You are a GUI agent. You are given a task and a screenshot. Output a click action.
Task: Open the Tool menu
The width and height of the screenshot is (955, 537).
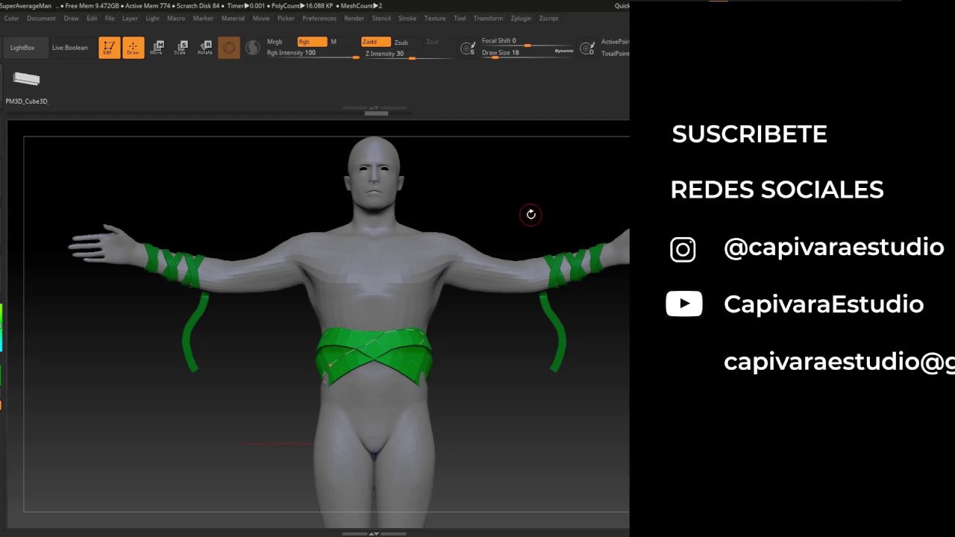[x=460, y=18]
